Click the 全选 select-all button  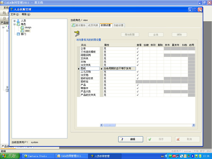coord(156,34)
